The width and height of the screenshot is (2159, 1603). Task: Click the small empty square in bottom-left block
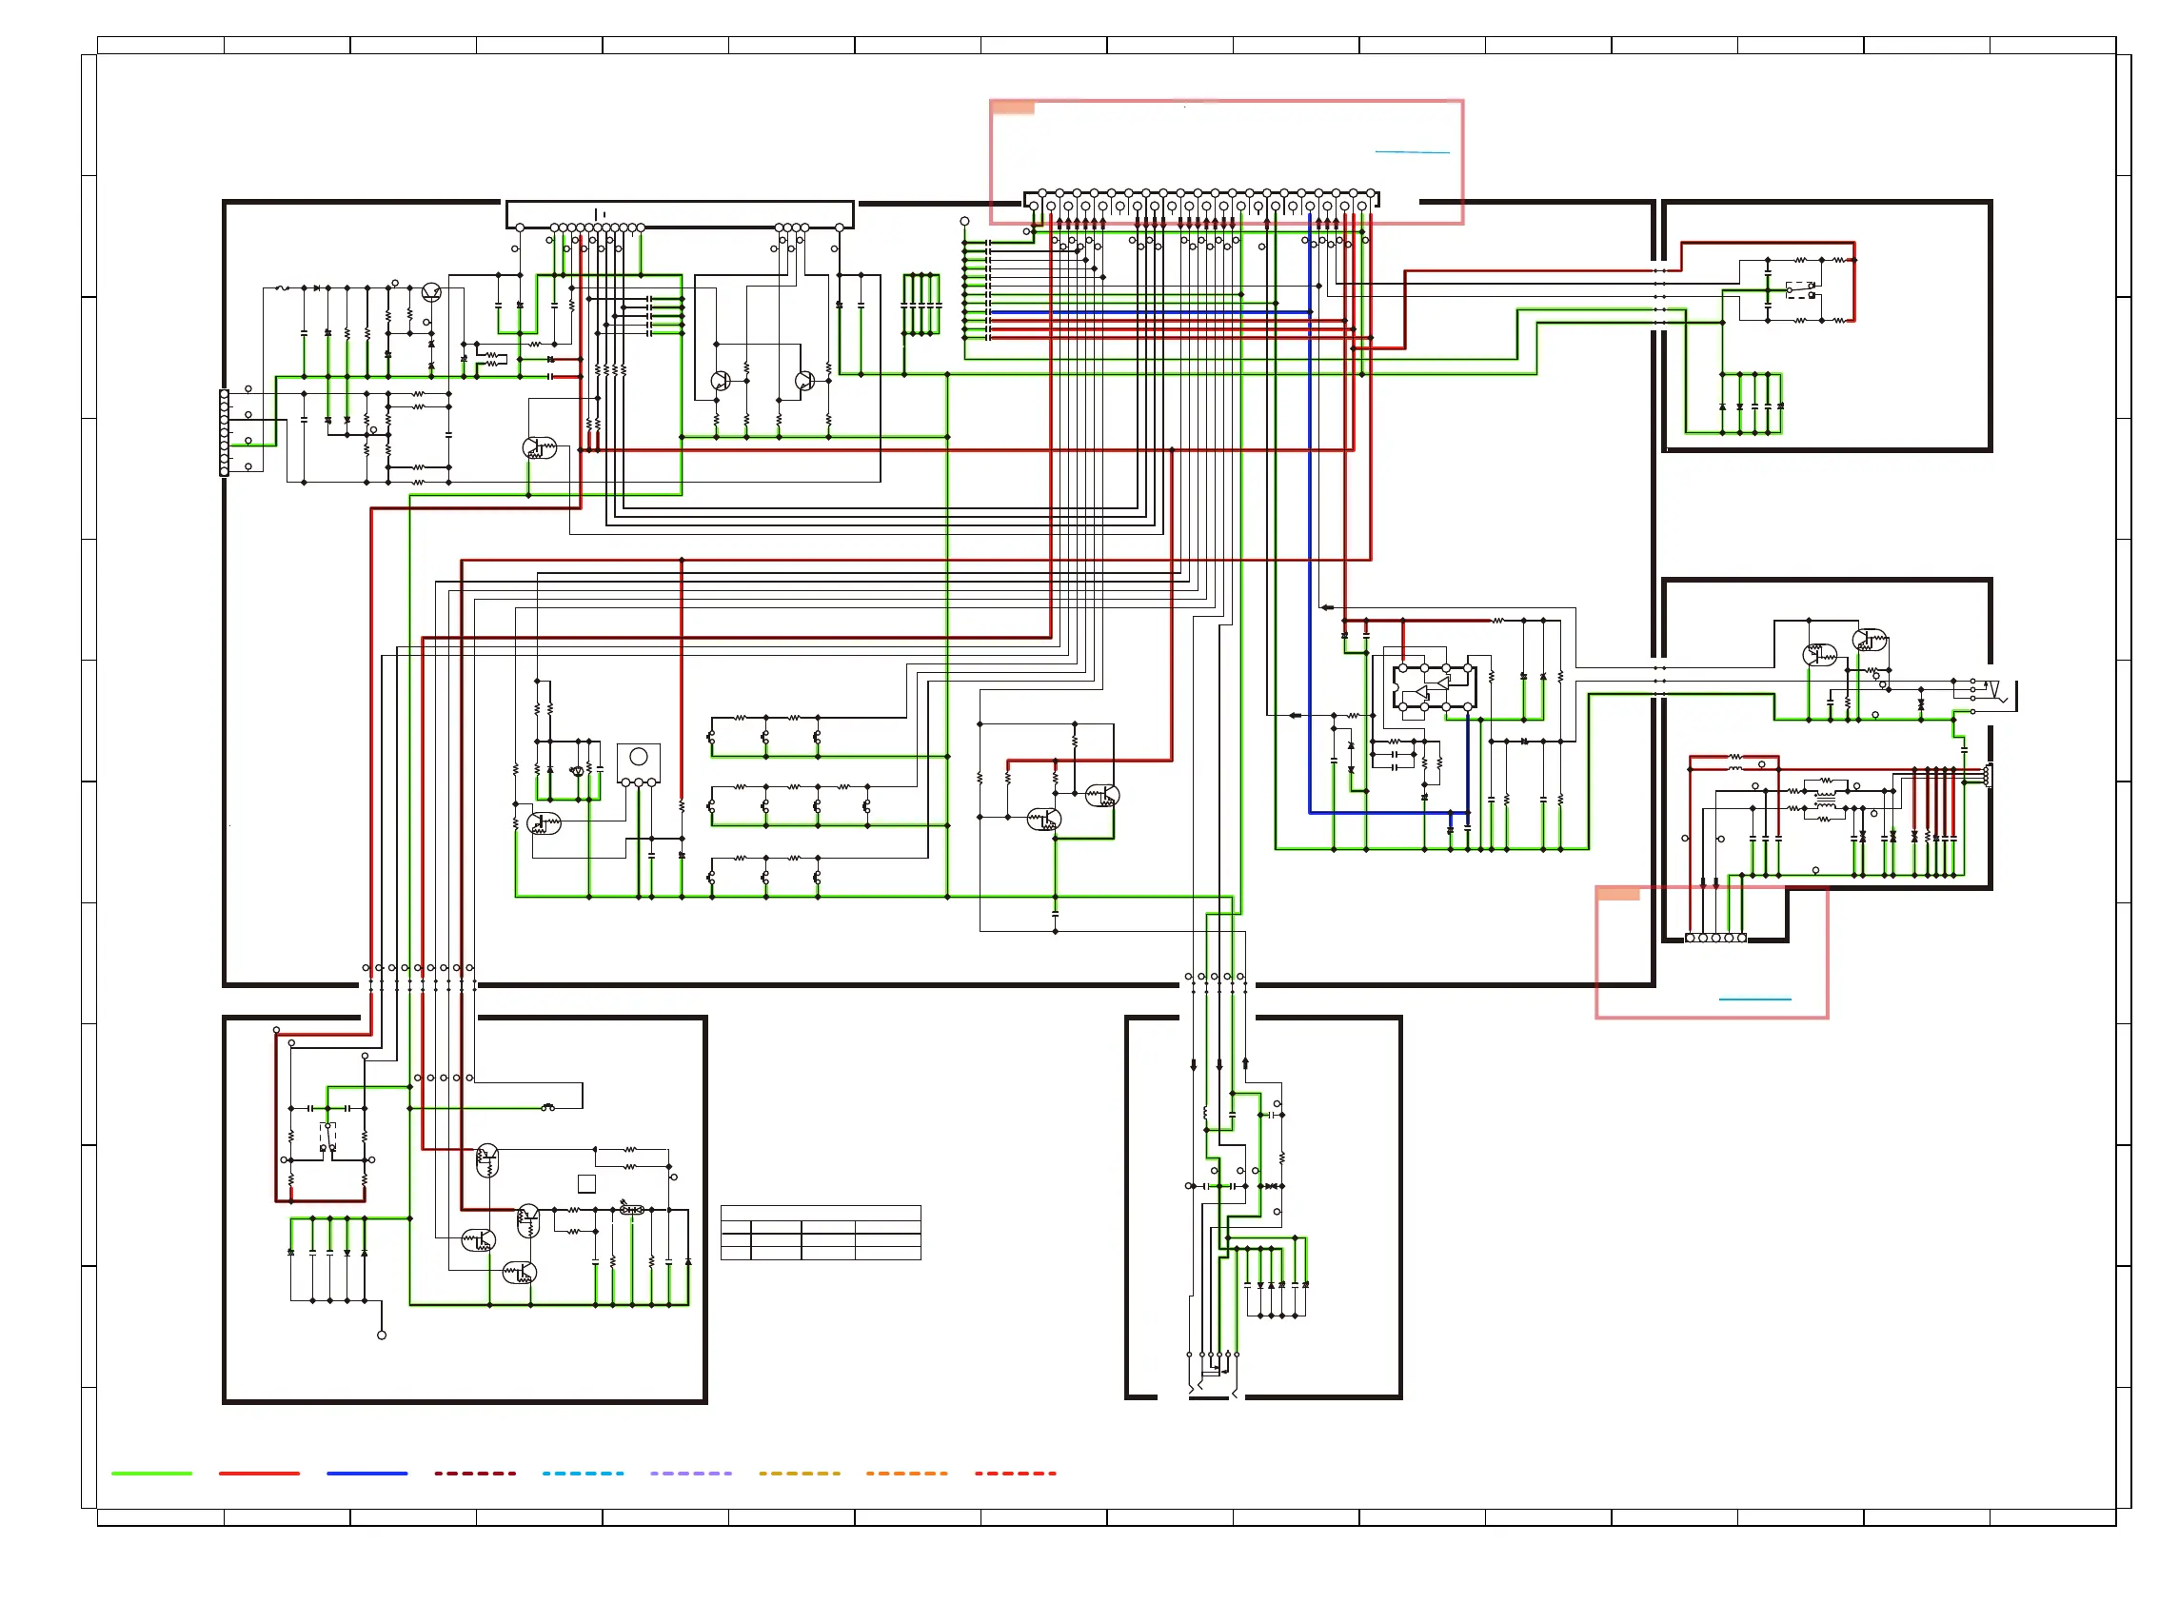click(586, 1183)
